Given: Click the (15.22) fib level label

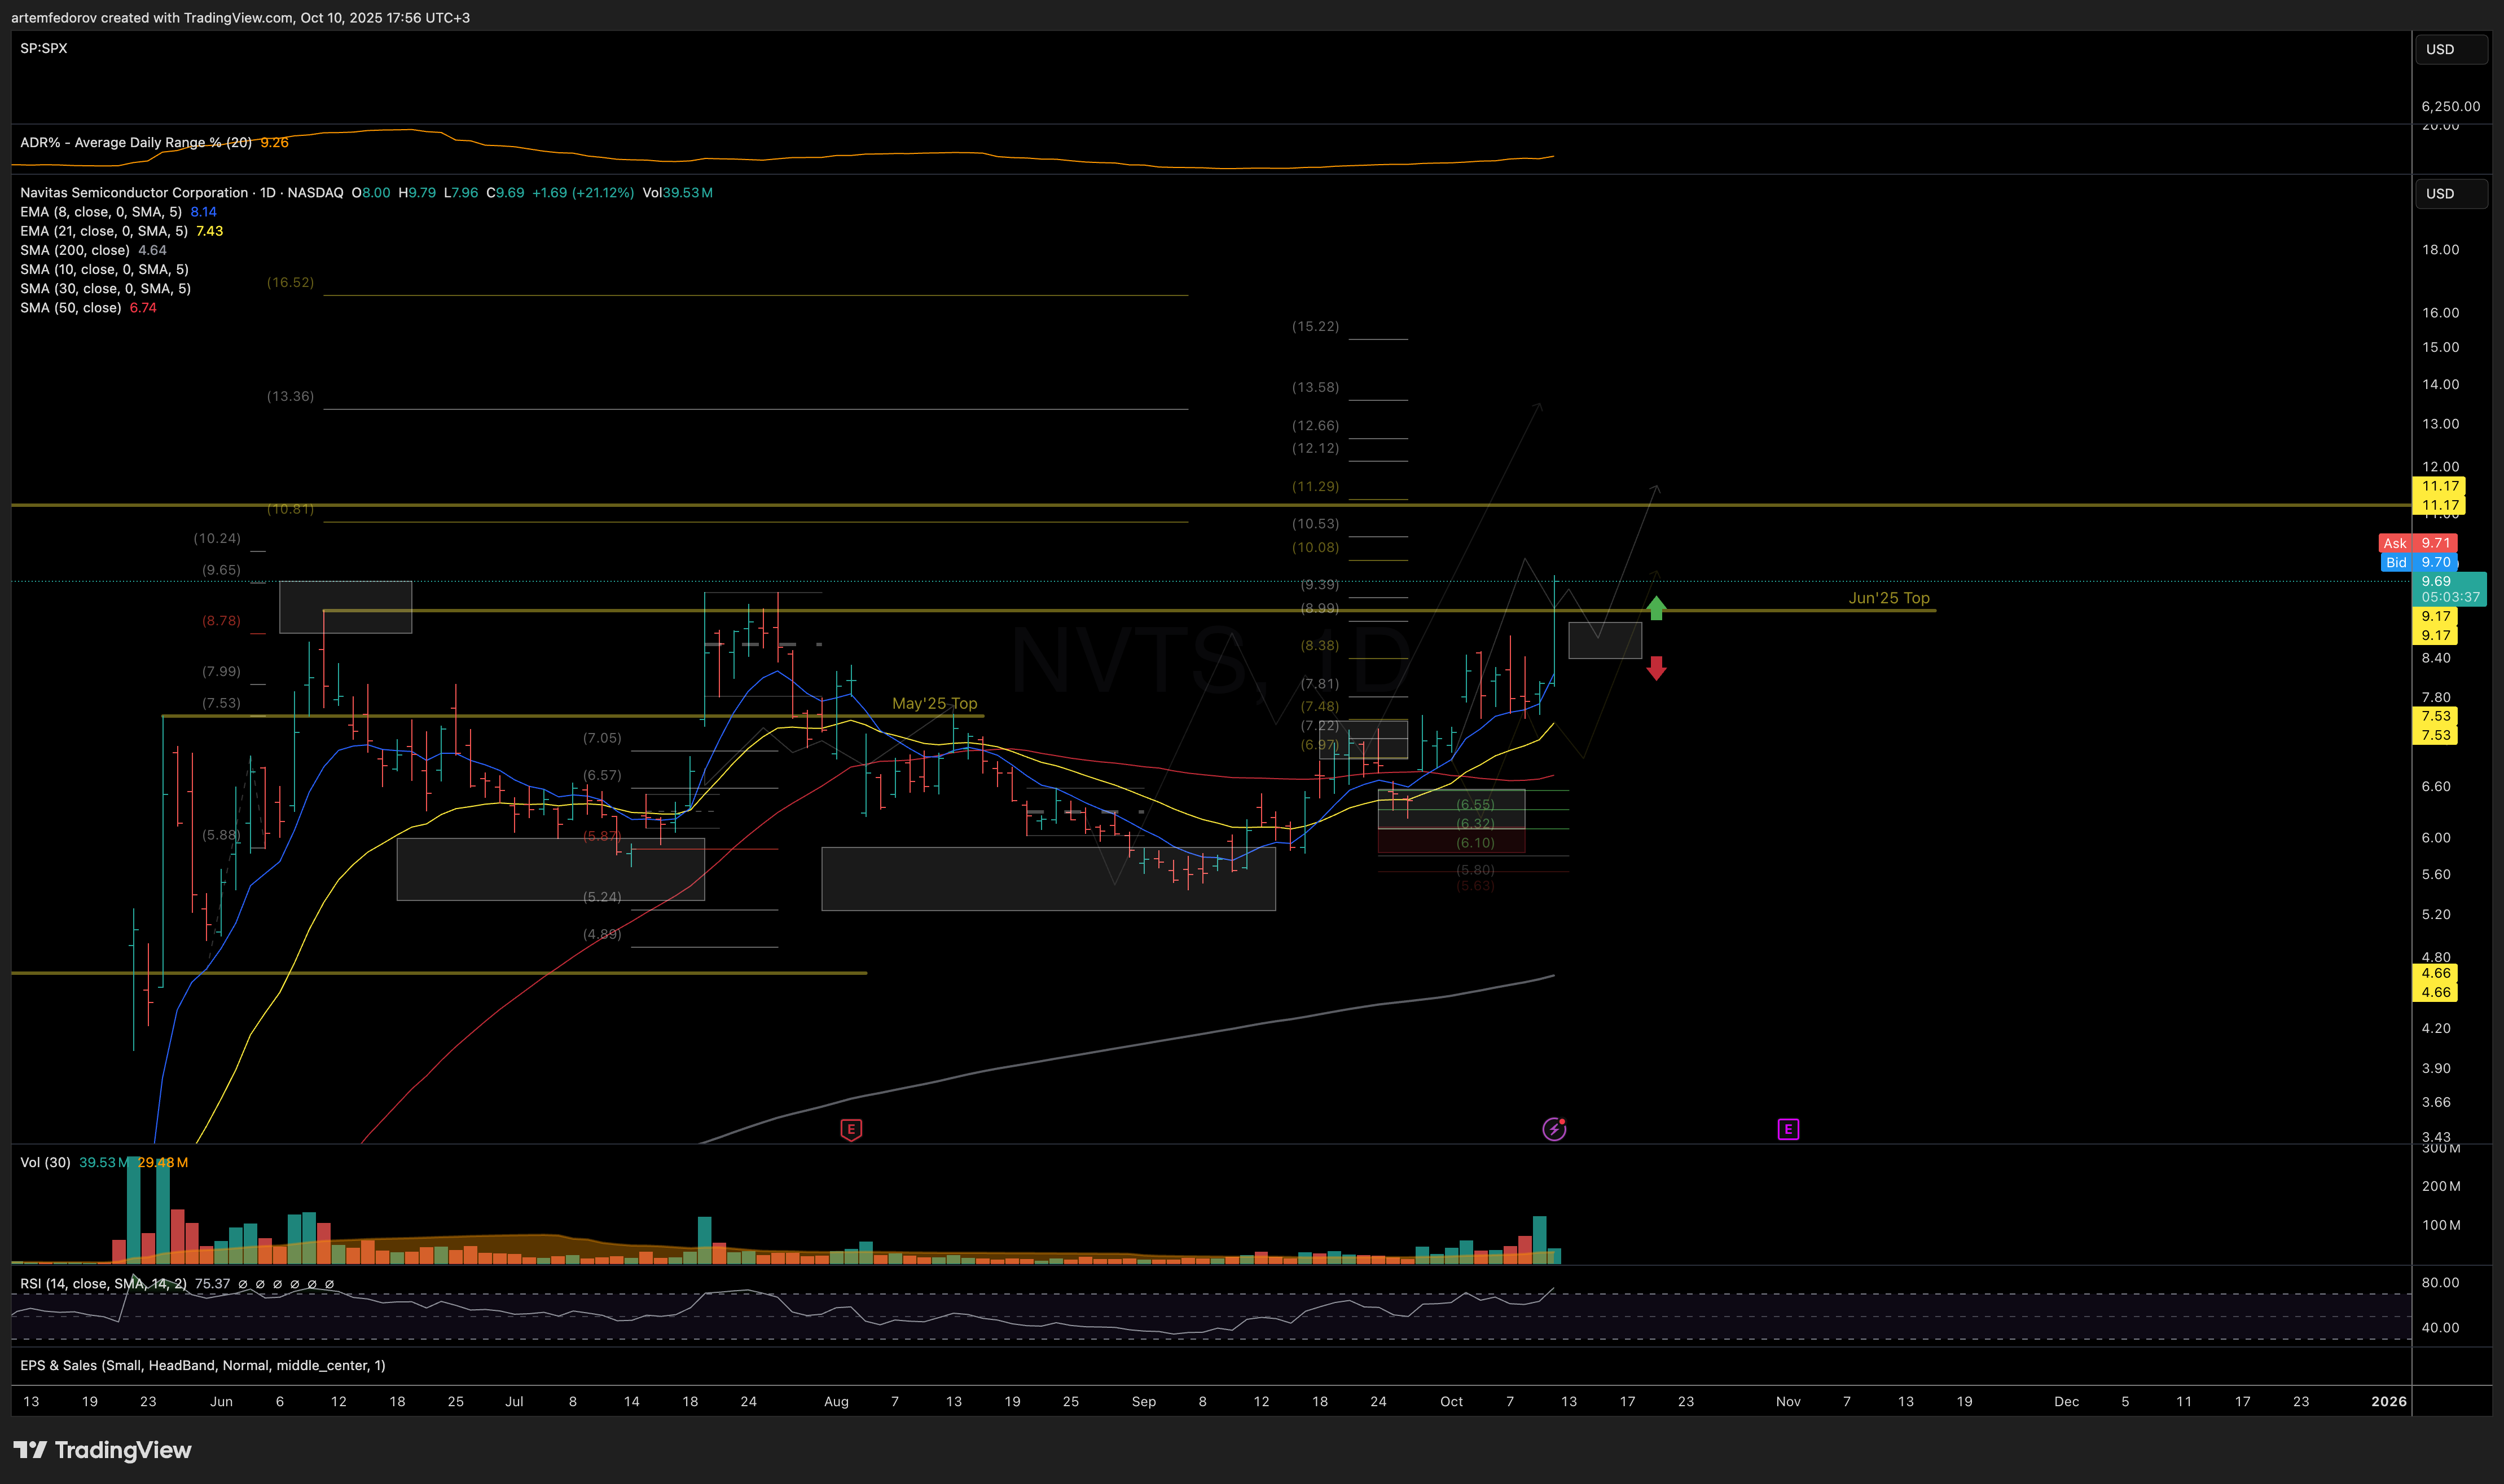Looking at the screenshot, I should coord(1315,326).
